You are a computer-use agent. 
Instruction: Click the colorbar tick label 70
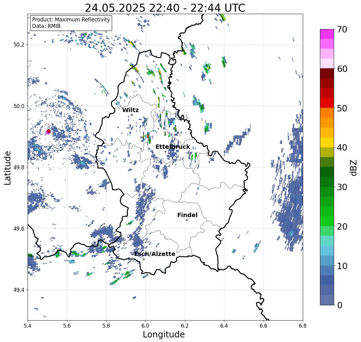[342, 29]
